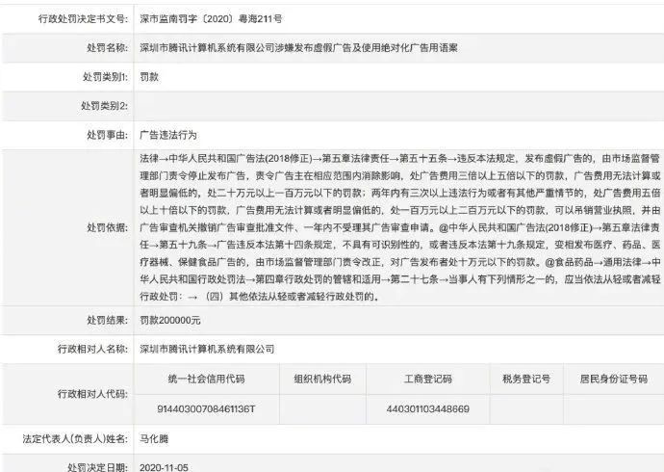
Task: Click the 罚款 value in 处罚类别1 row
Action: pos(151,76)
